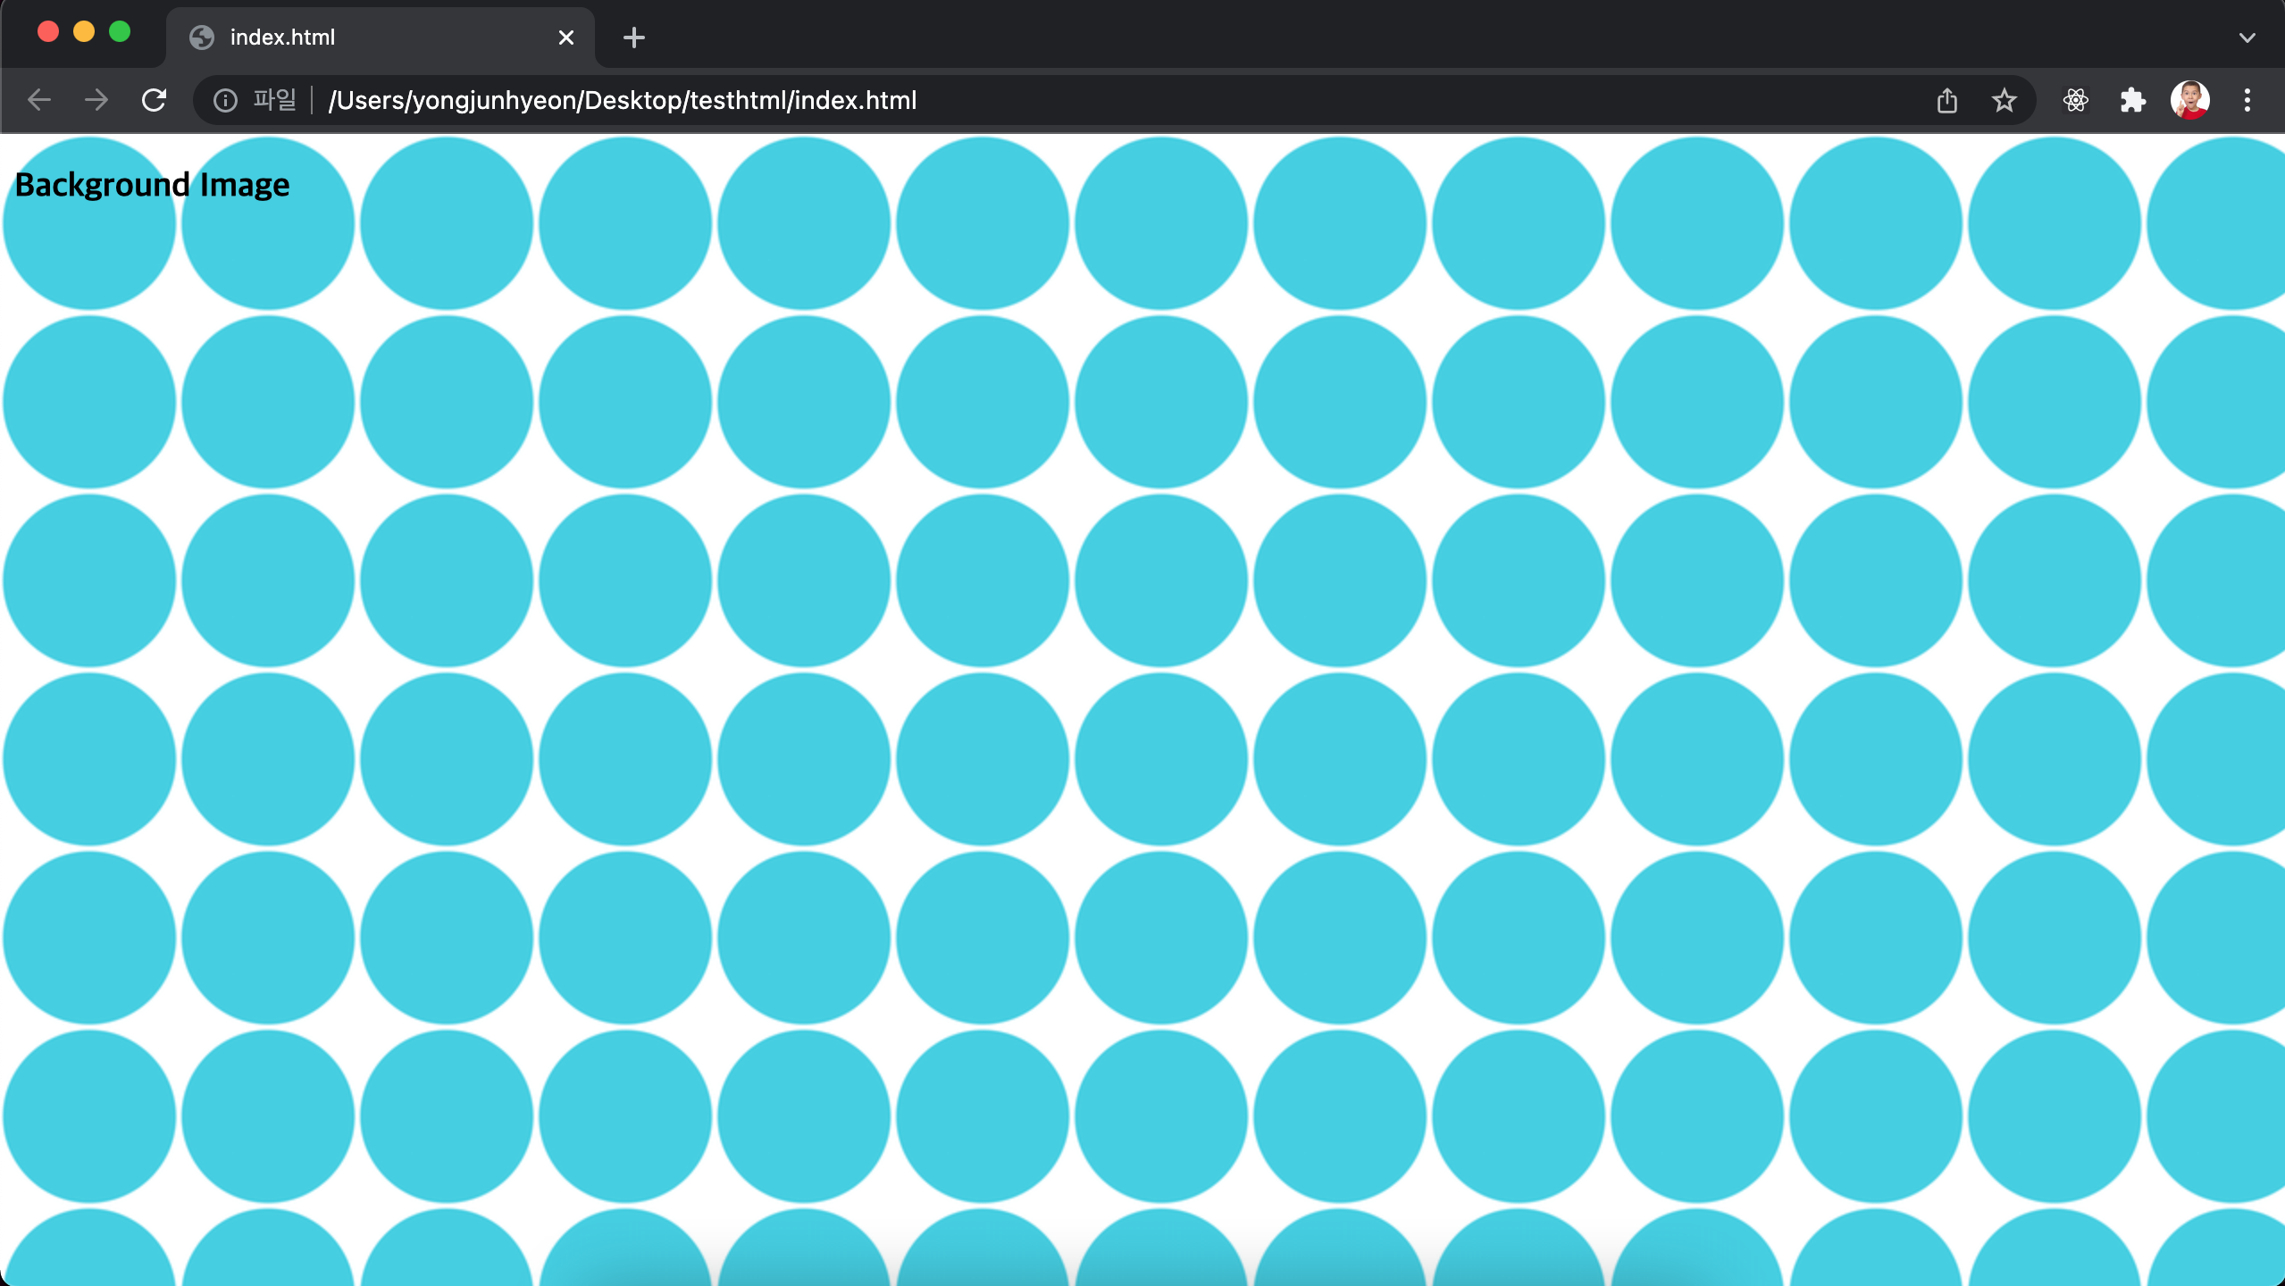Screen dimensions: 2285x1286
Task: Click the share page icon
Action: 1947,100
